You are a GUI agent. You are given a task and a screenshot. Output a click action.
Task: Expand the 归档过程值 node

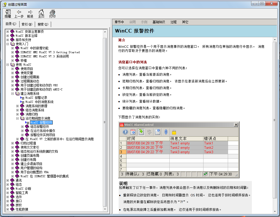coord(12,143)
